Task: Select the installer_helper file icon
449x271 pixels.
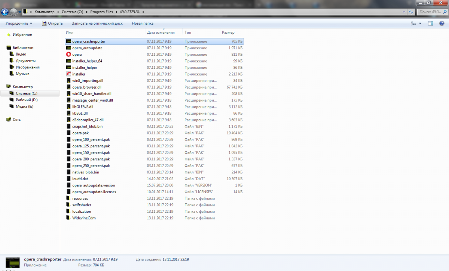Action: (x=68, y=68)
